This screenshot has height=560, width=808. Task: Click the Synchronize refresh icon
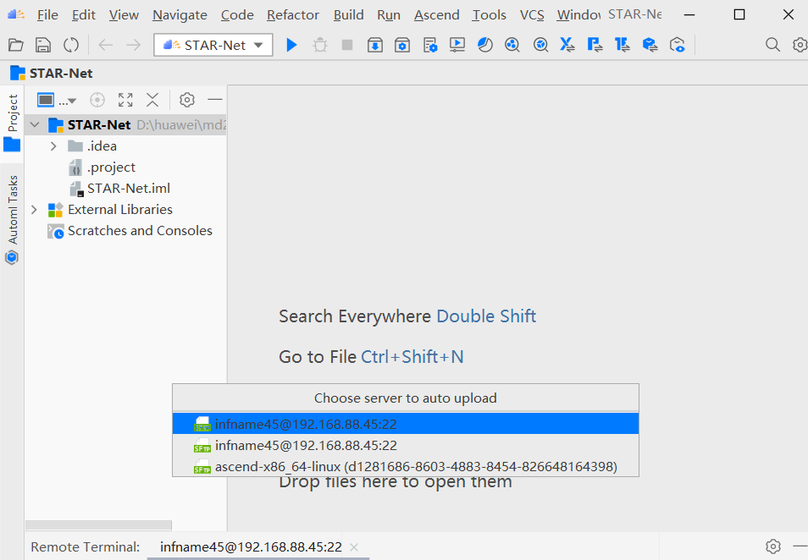click(x=71, y=45)
